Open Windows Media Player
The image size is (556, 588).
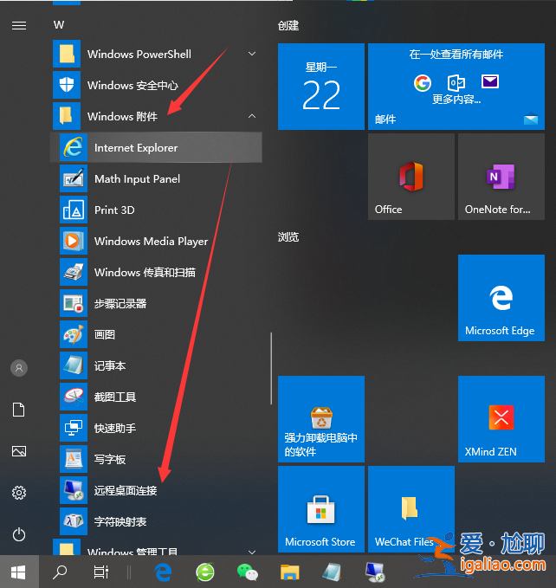click(x=156, y=241)
